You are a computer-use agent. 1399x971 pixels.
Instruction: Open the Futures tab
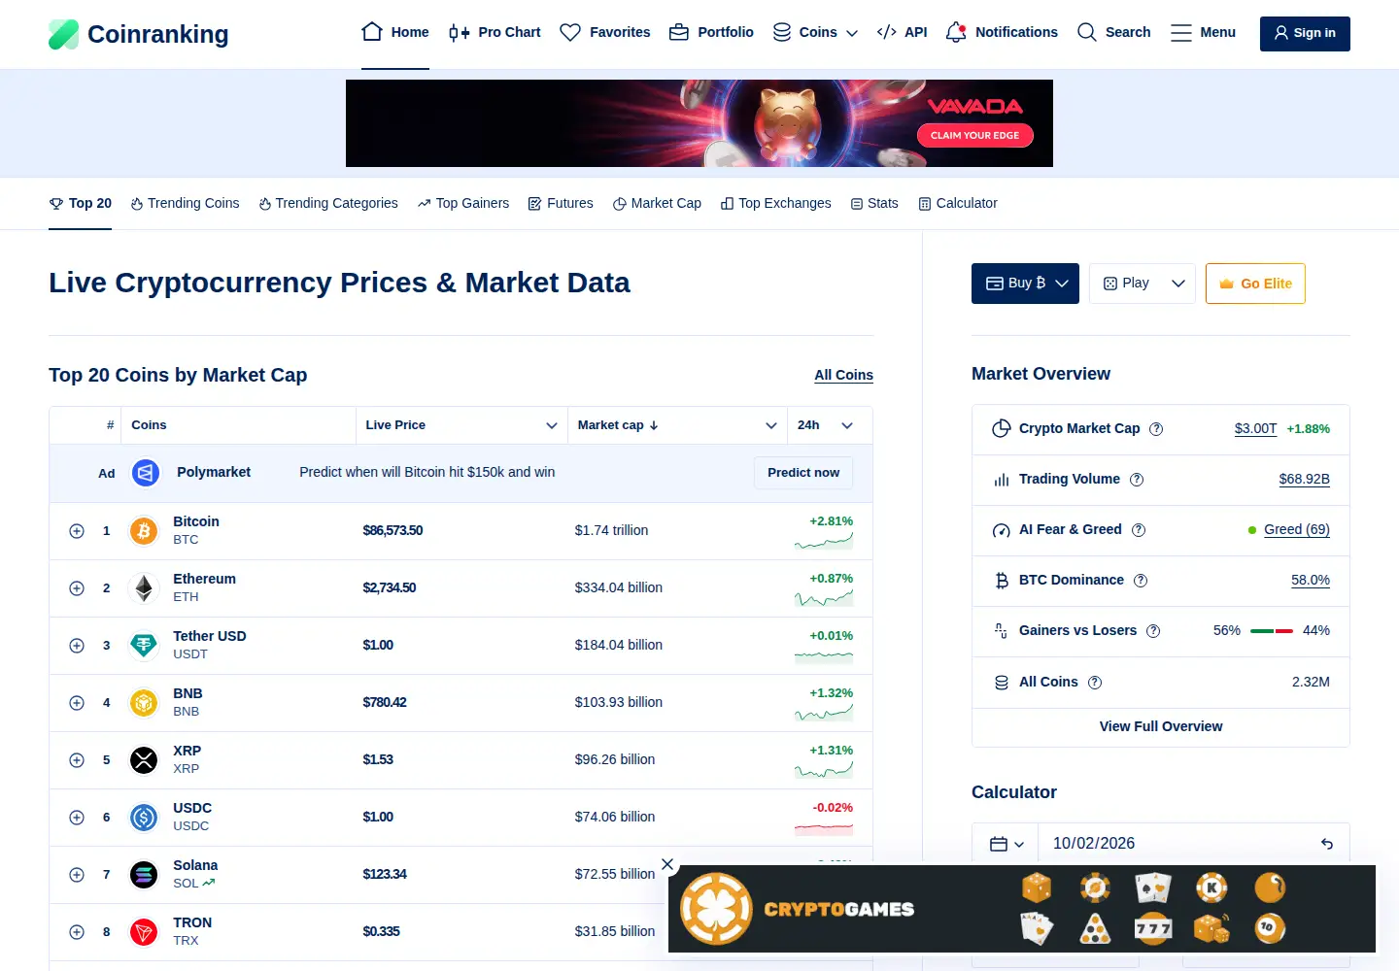coord(561,203)
